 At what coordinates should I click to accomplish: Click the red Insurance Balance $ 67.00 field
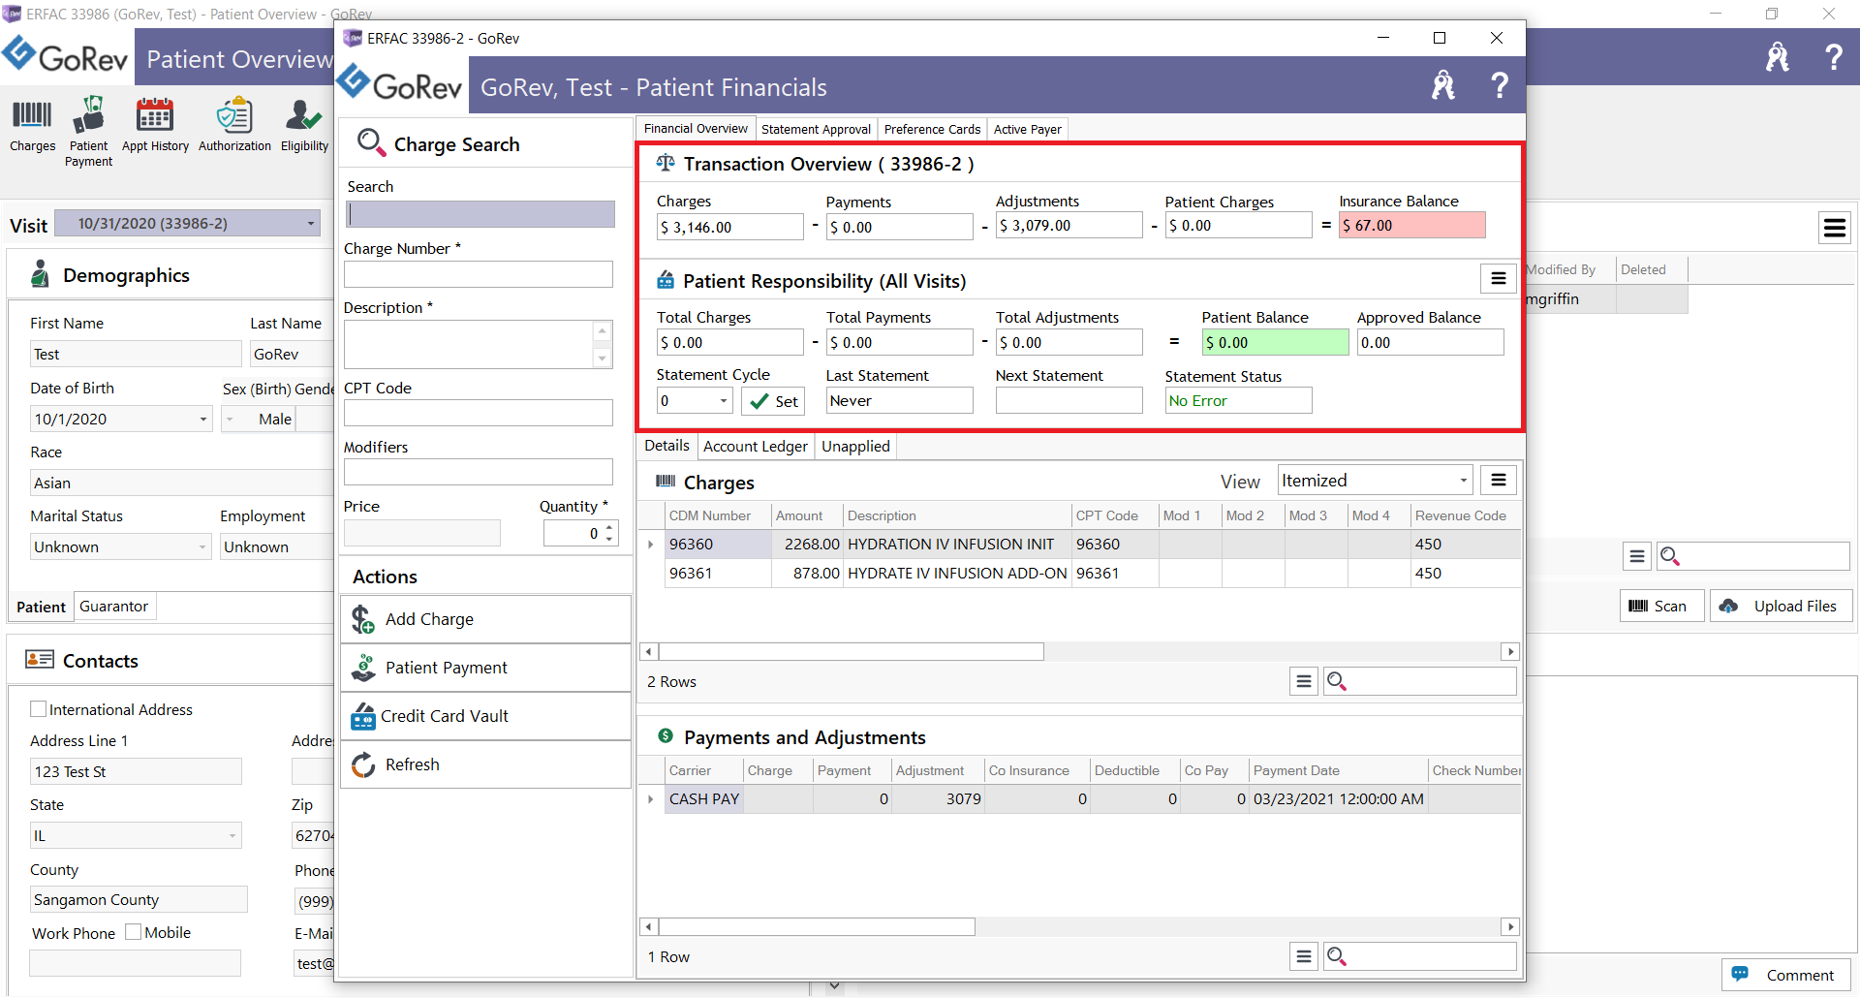[x=1412, y=226]
